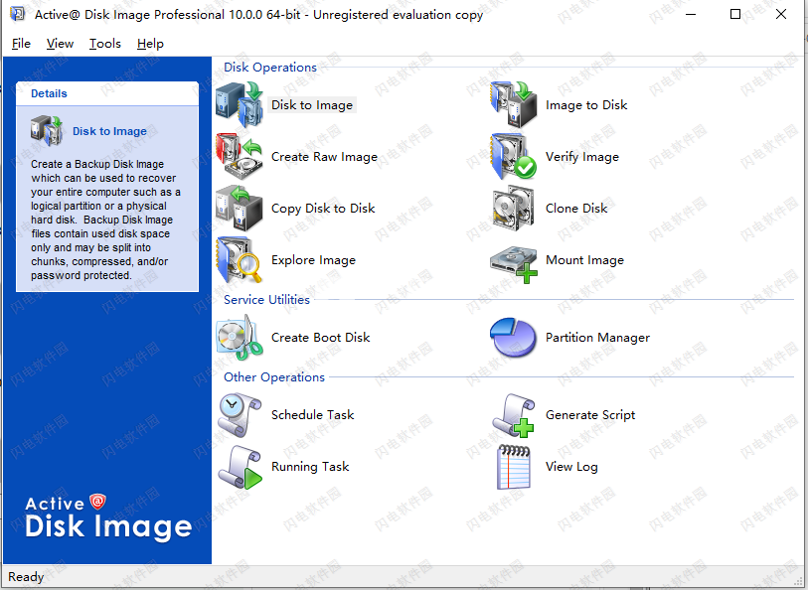Click the Ready status bar text
The width and height of the screenshot is (808, 590).
[26, 577]
